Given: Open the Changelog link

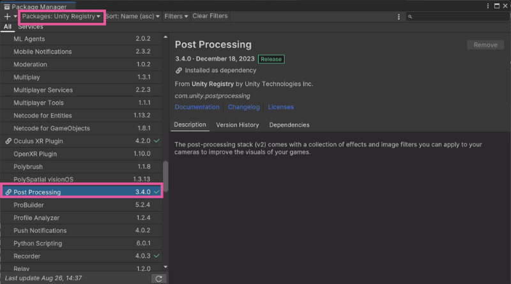Looking at the screenshot, I should click(244, 107).
